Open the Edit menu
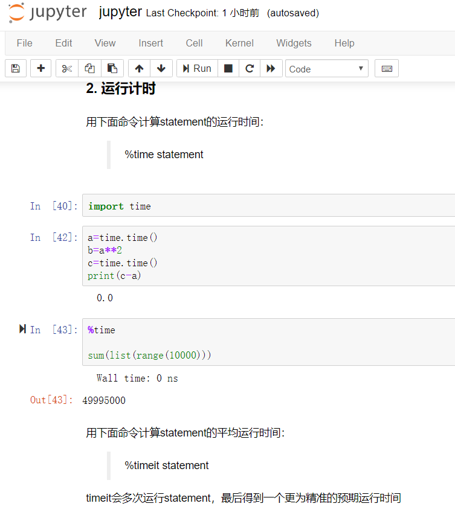The height and width of the screenshot is (518, 455). (x=63, y=43)
